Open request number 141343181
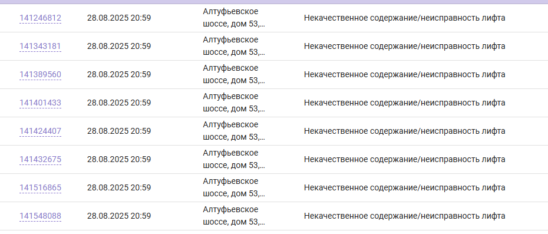 (x=40, y=46)
